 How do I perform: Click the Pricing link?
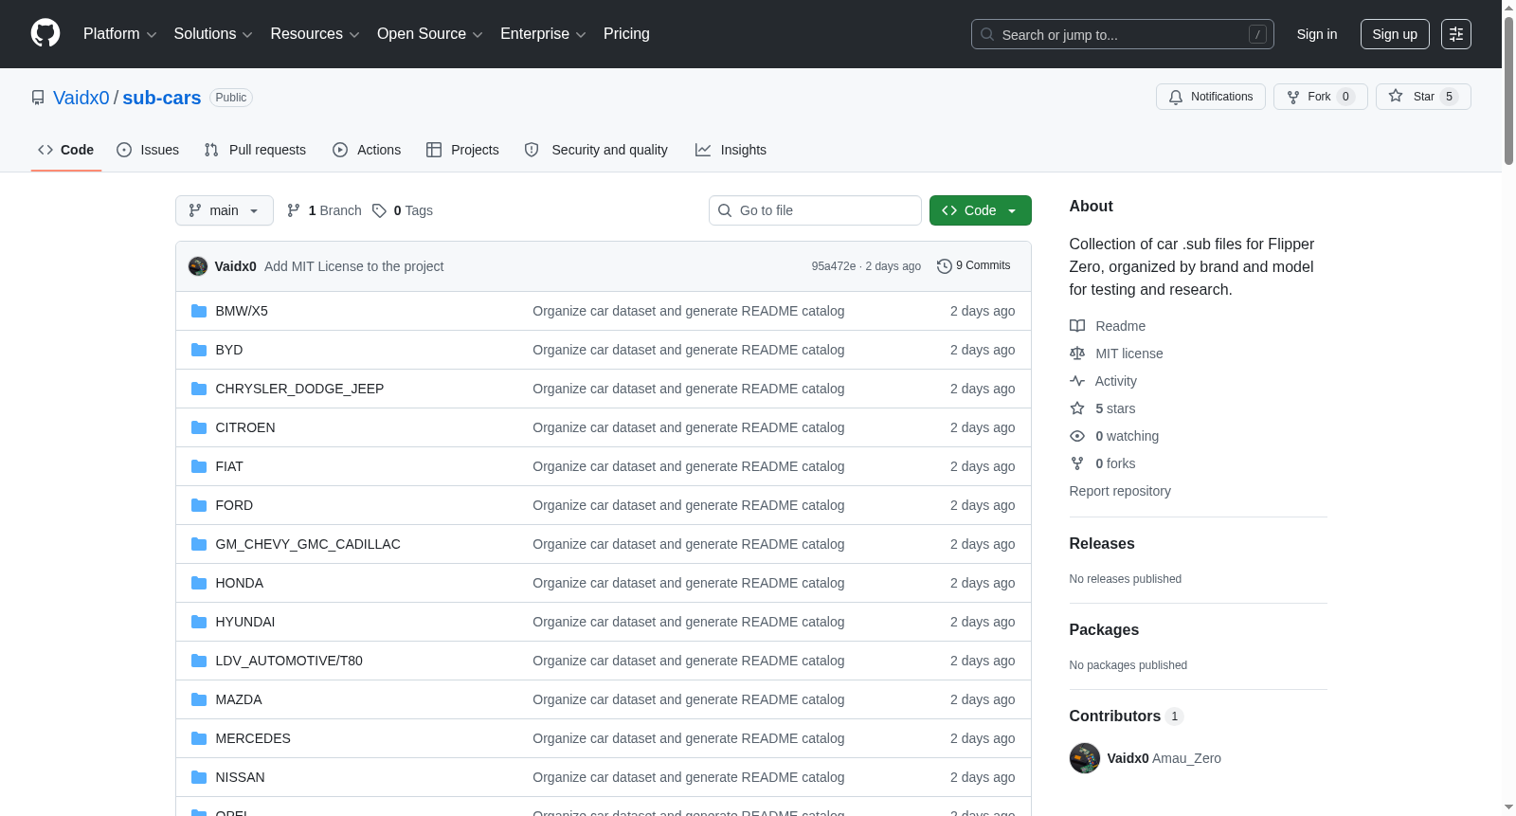pyautogui.click(x=626, y=34)
